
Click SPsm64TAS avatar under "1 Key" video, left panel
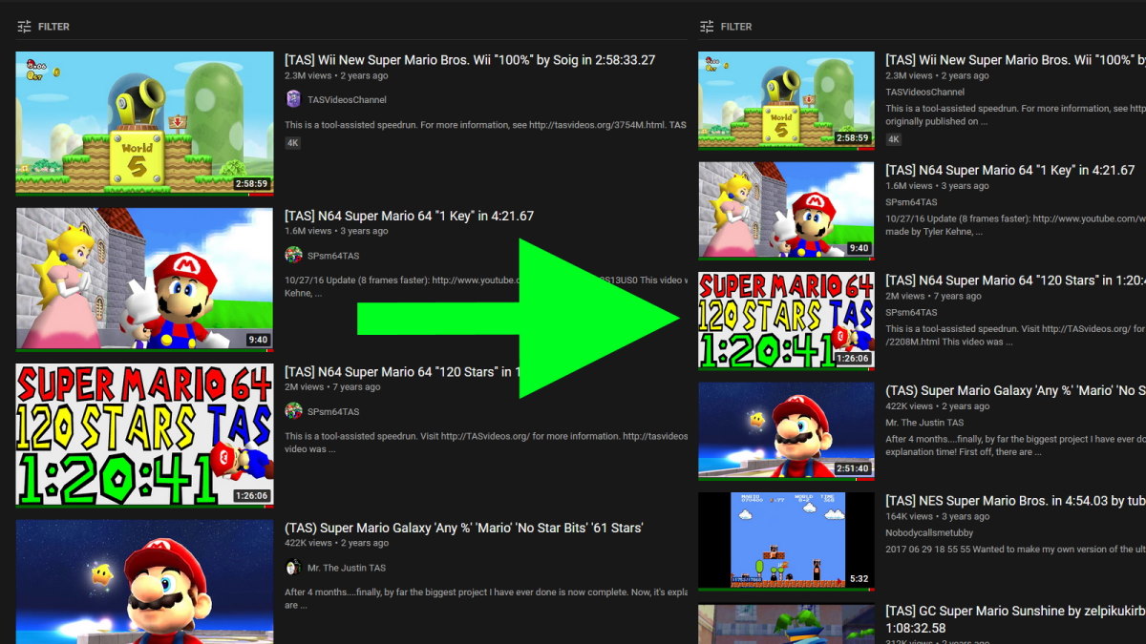pos(293,255)
